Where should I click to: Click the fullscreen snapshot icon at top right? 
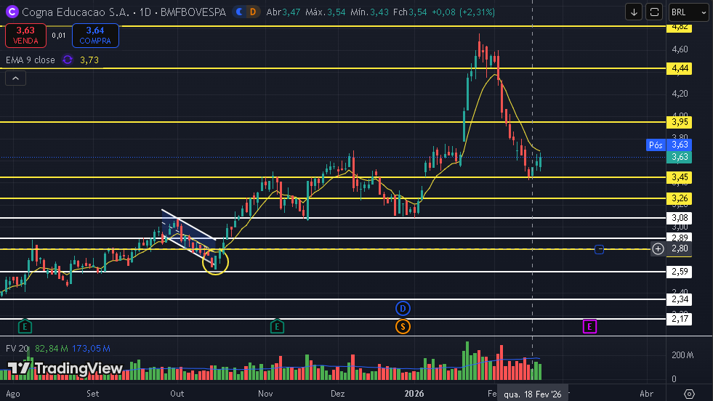tap(654, 12)
